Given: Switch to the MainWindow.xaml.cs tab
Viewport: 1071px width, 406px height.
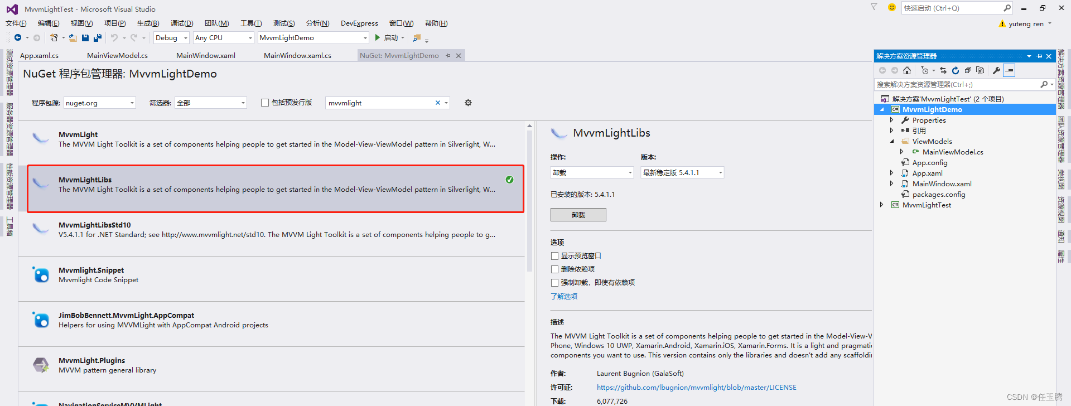Looking at the screenshot, I should click(297, 56).
